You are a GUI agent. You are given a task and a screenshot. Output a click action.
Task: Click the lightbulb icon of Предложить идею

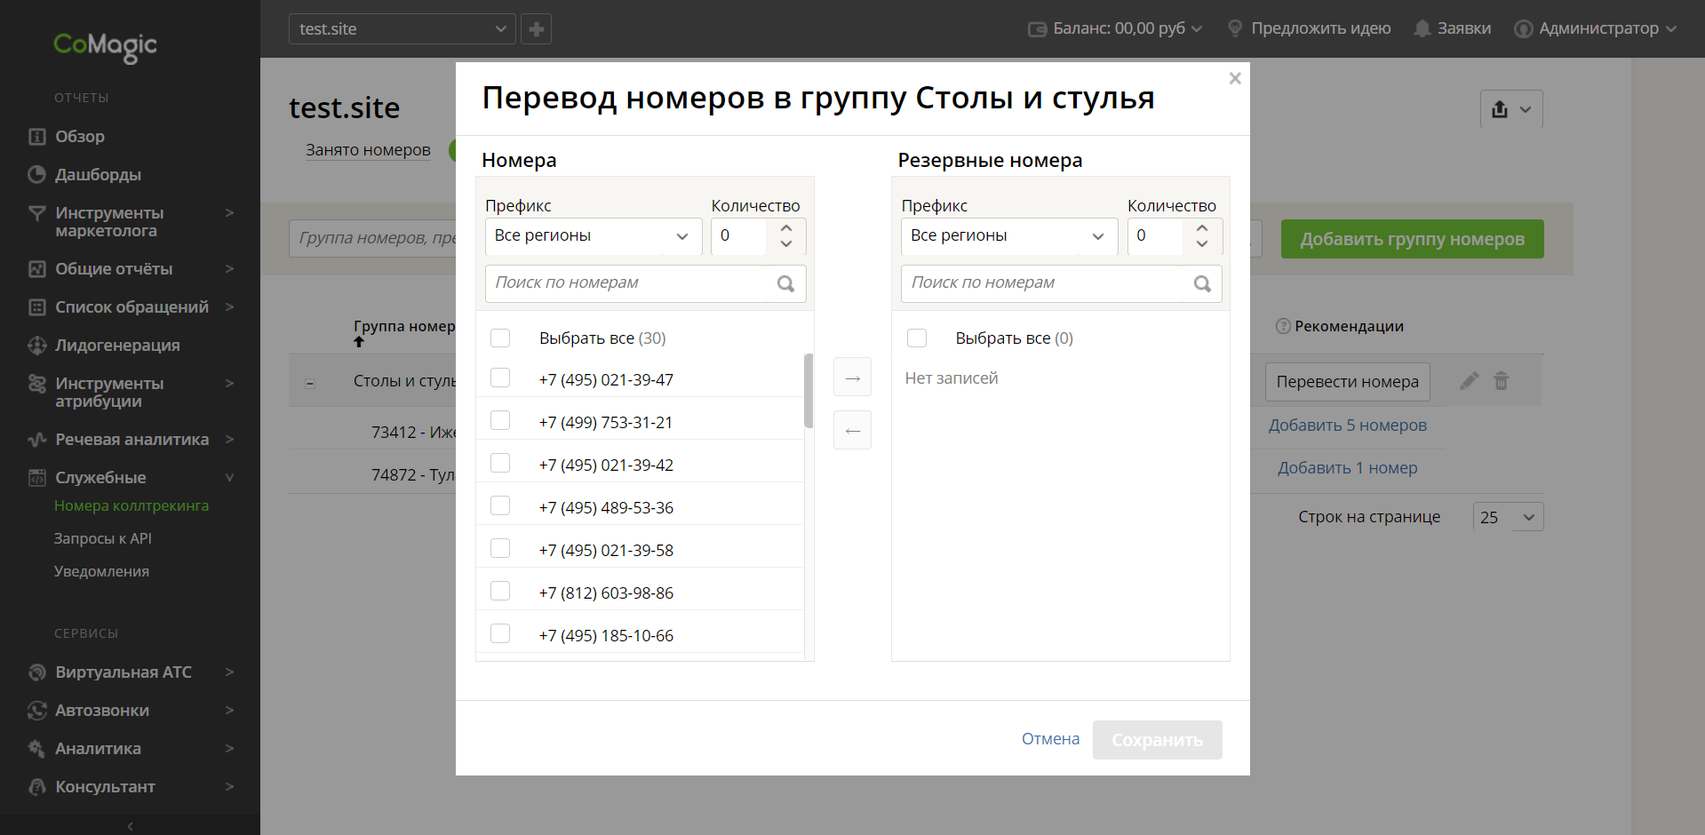pos(1235,28)
